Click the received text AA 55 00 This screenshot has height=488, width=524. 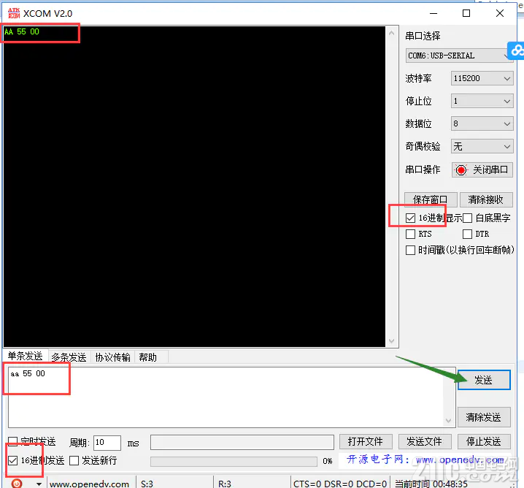click(x=22, y=31)
